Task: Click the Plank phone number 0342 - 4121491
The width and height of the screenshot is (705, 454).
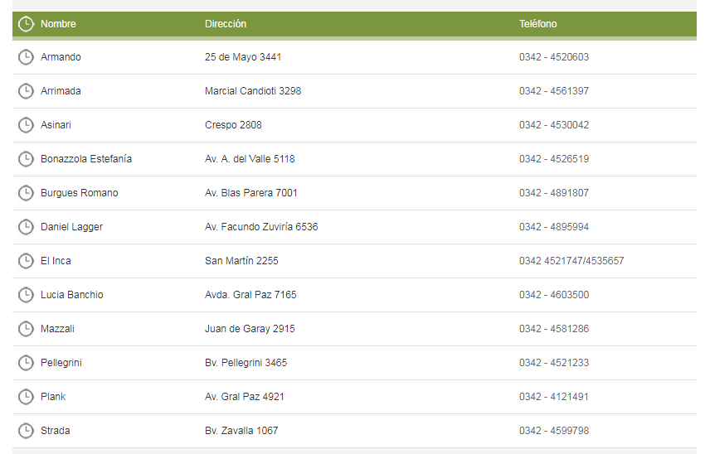Action: (x=554, y=397)
